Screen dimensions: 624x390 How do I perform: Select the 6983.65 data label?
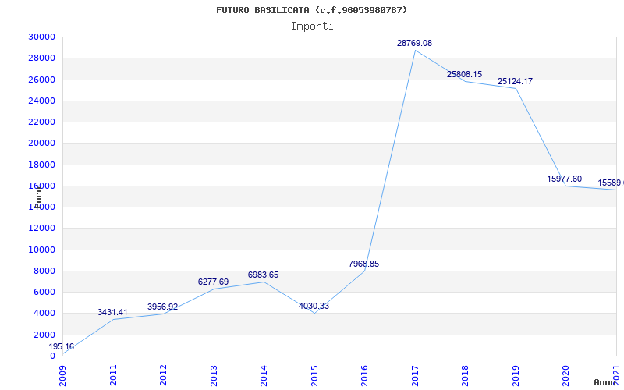tap(263, 275)
